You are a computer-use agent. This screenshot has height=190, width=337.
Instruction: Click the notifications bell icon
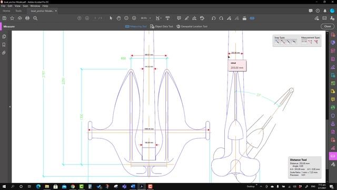coord(325,11)
